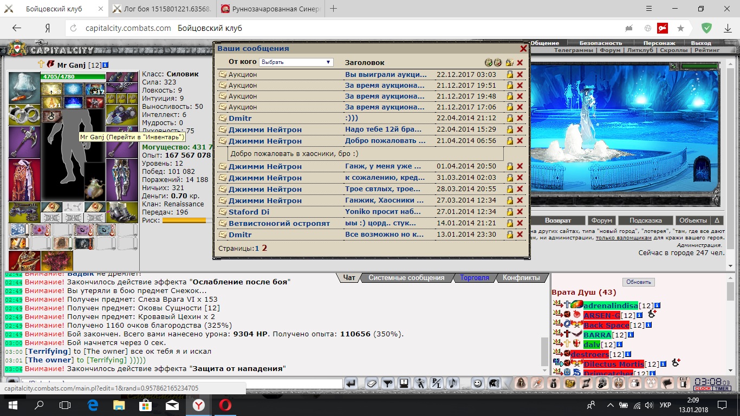This screenshot has height=416, width=740.
Task: Delete the Аукцион message from 22.12.2017 03:03
Action: point(520,75)
